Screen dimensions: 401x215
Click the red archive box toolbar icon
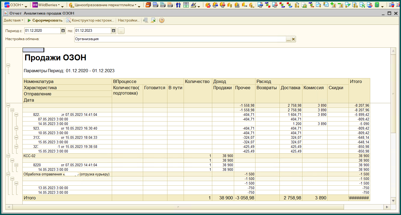(x=148, y=5)
